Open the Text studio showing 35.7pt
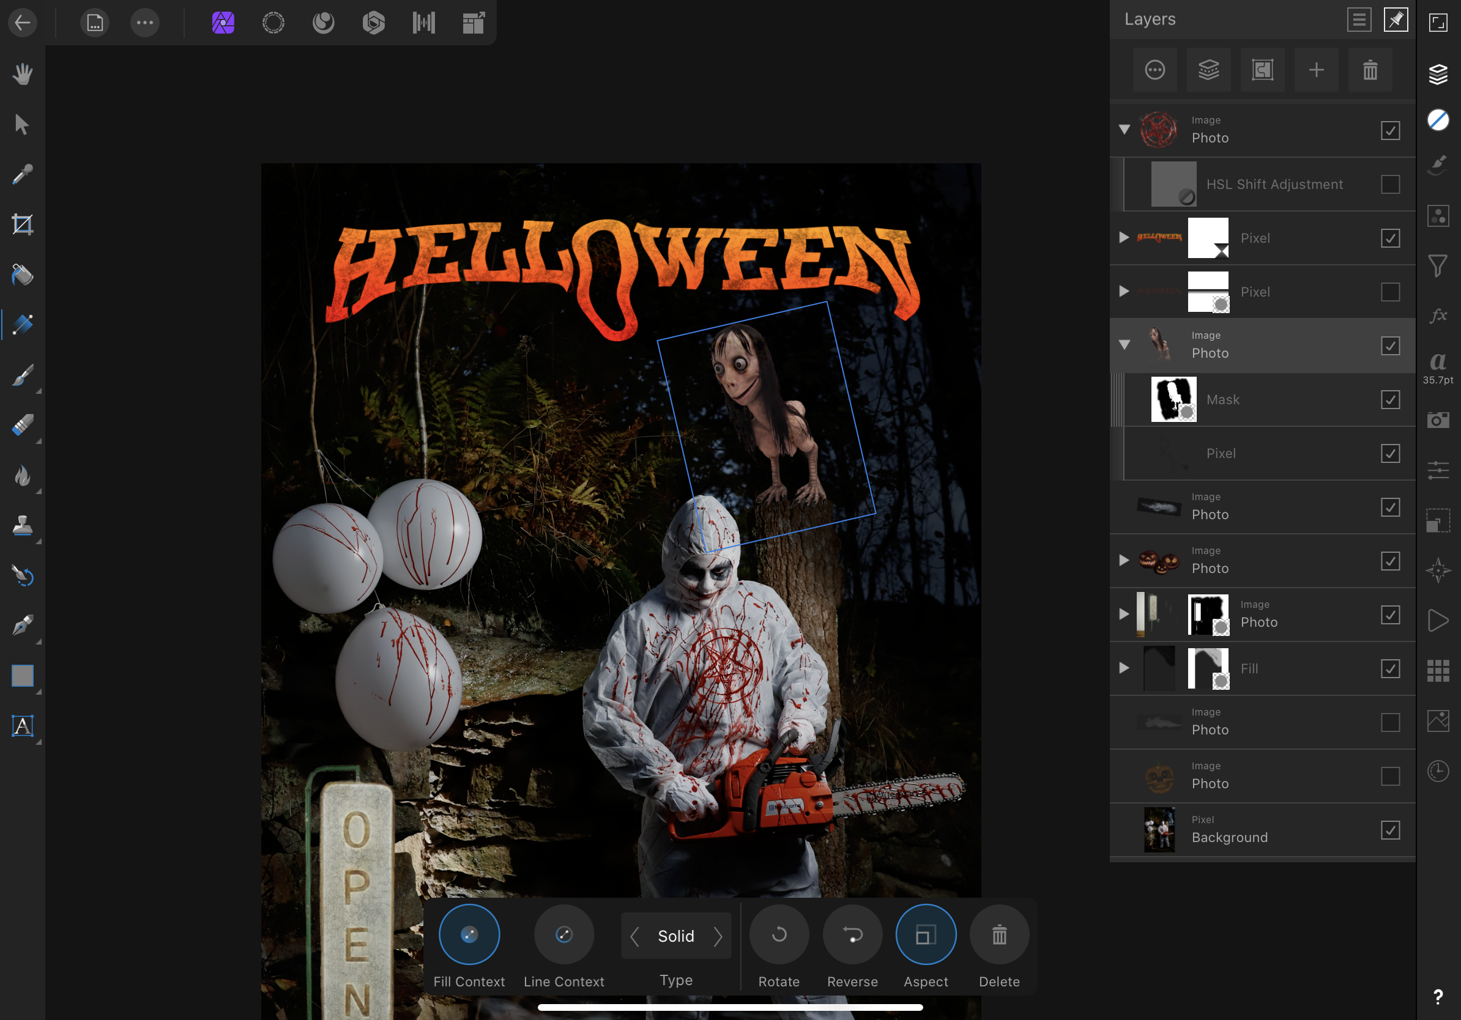Viewport: 1461px width, 1020px height. click(1438, 368)
